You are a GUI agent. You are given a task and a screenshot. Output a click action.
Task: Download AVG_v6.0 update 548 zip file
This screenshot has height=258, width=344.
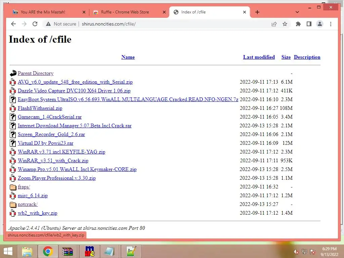click(x=75, y=82)
